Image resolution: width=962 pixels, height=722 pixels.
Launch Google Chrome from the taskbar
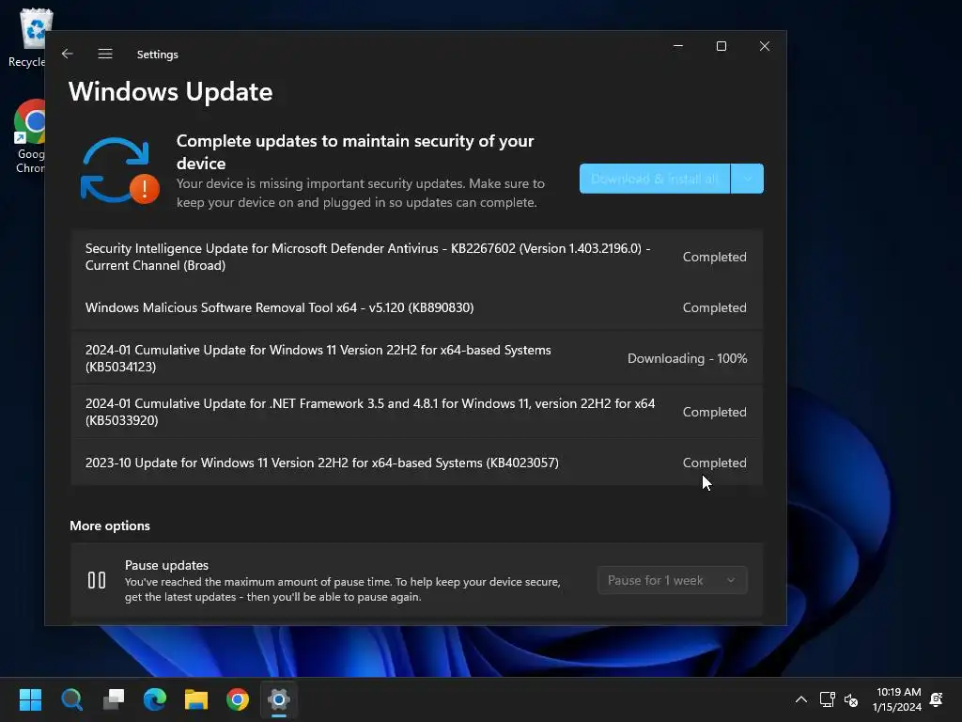click(x=238, y=699)
